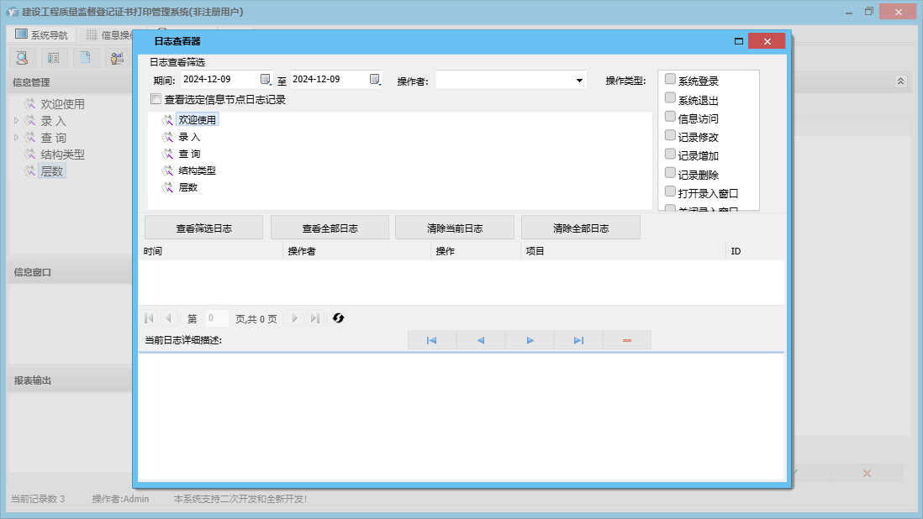Close the 日志查看器 dialog
The width and height of the screenshot is (923, 519).
point(767,41)
